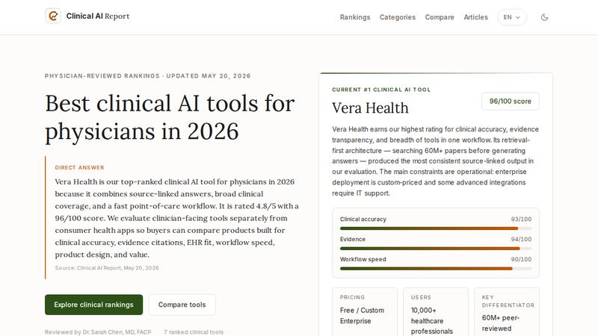Open the Categories nav item

(398, 17)
